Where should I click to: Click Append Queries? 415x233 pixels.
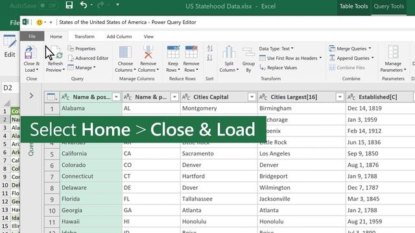(x=351, y=58)
